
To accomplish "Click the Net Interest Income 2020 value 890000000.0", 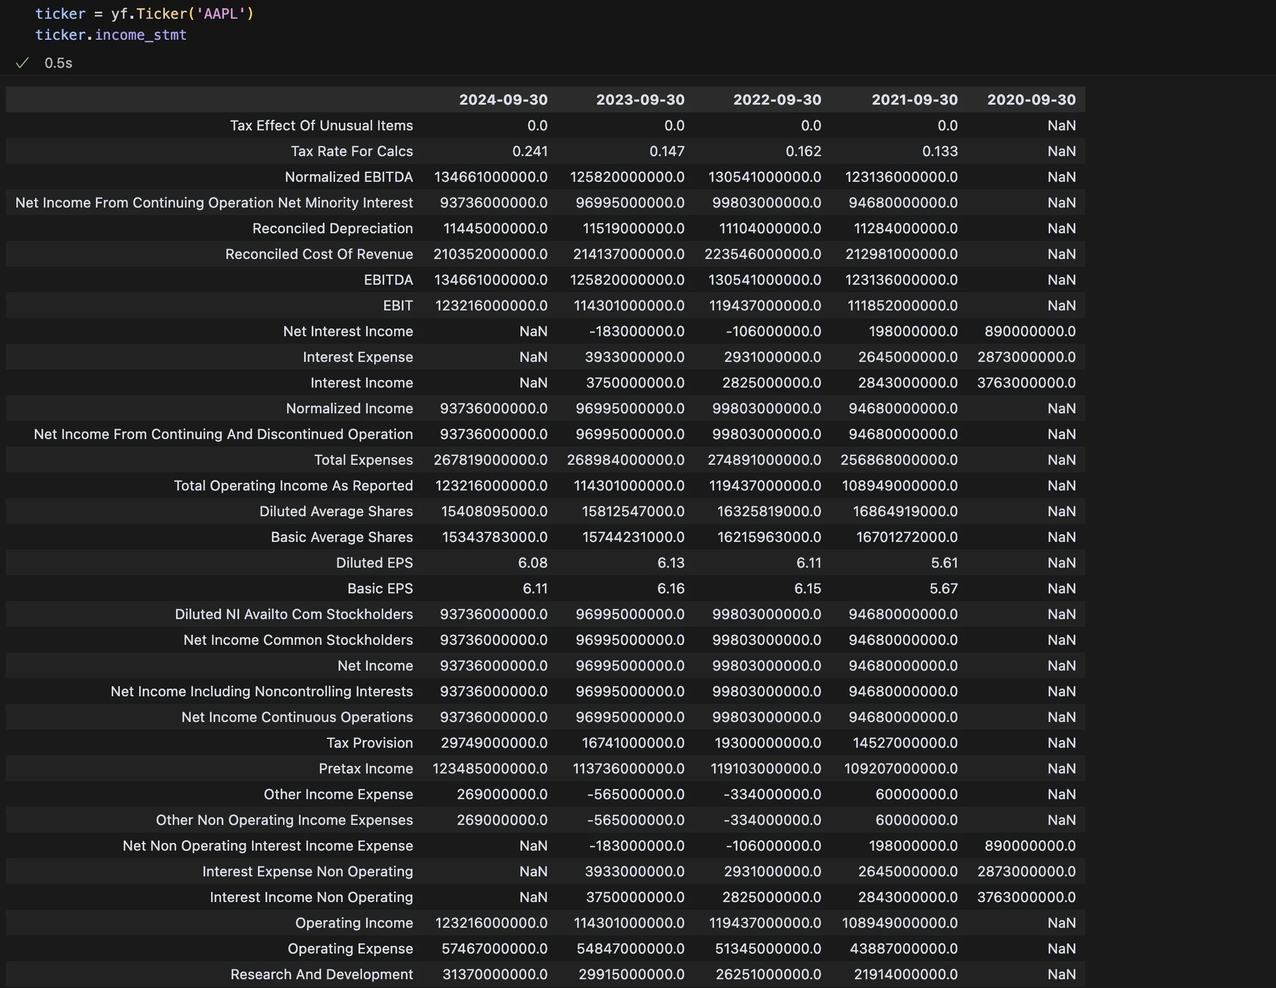I will pos(1029,331).
